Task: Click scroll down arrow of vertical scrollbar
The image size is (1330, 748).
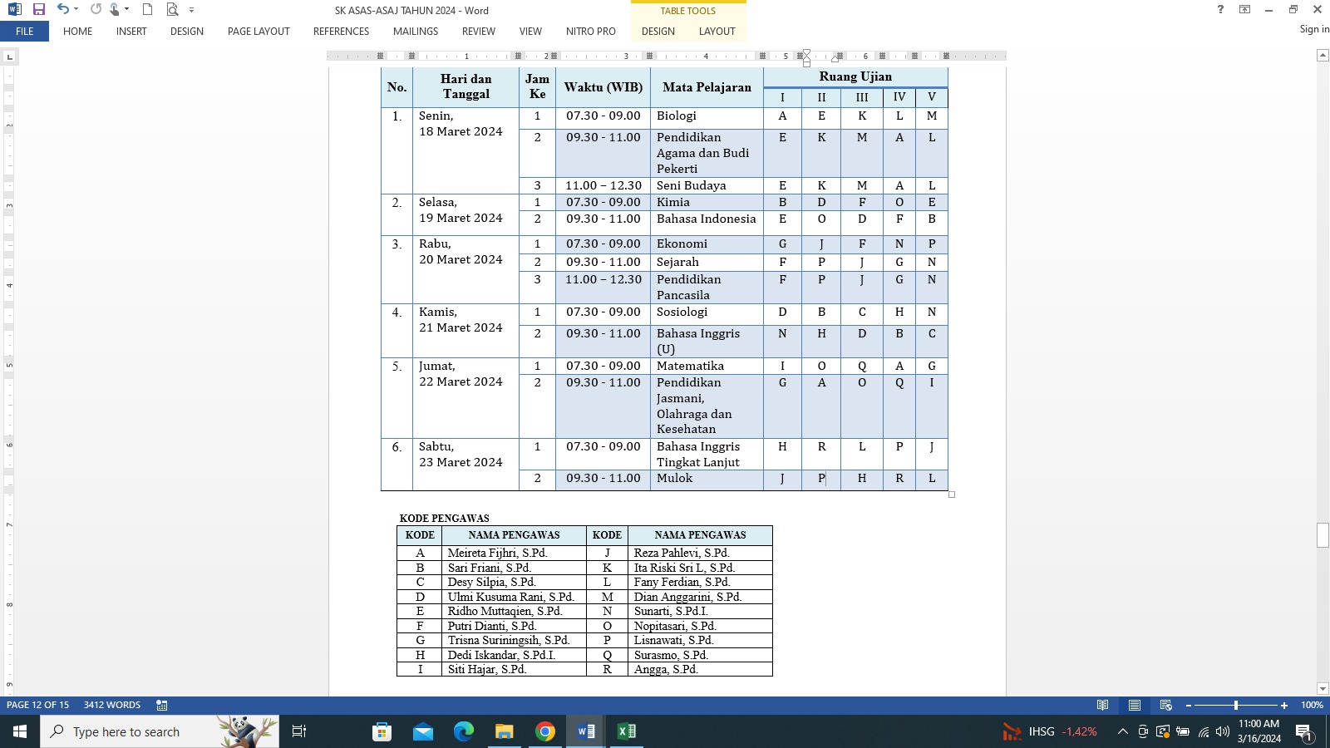Action: click(1323, 688)
